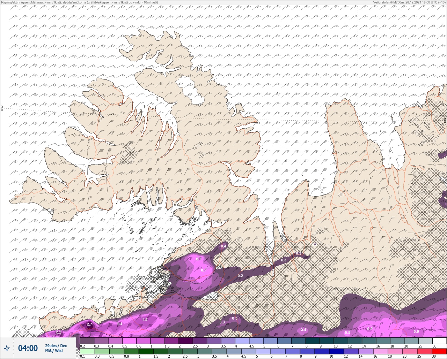
Task: Select the bright red lower-legend swatch labelled 30
Action: pos(439,351)
